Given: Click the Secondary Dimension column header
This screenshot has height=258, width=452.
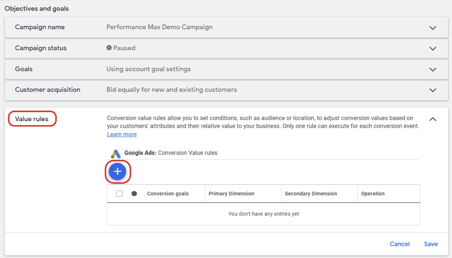Looking at the screenshot, I should click(311, 193).
